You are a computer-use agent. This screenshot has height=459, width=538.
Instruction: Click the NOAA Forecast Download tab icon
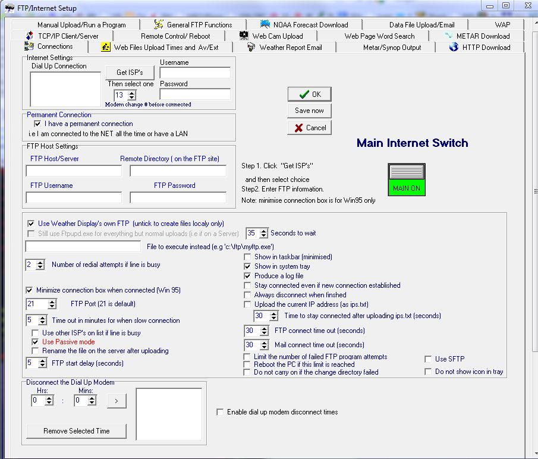tap(265, 24)
